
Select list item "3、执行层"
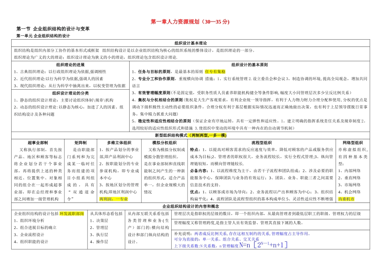pyautogui.click(x=99, y=235)
